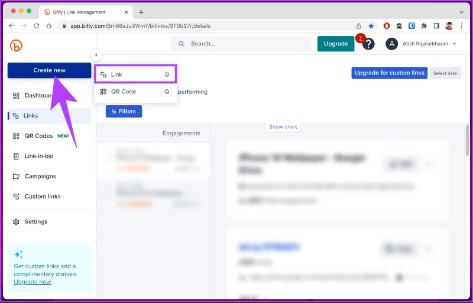Viewport: 473px width, 303px height.
Task: Open the Filters button
Action: click(124, 112)
